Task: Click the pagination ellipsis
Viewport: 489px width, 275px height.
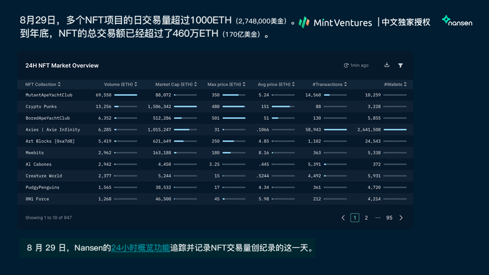Action: [x=377, y=217]
